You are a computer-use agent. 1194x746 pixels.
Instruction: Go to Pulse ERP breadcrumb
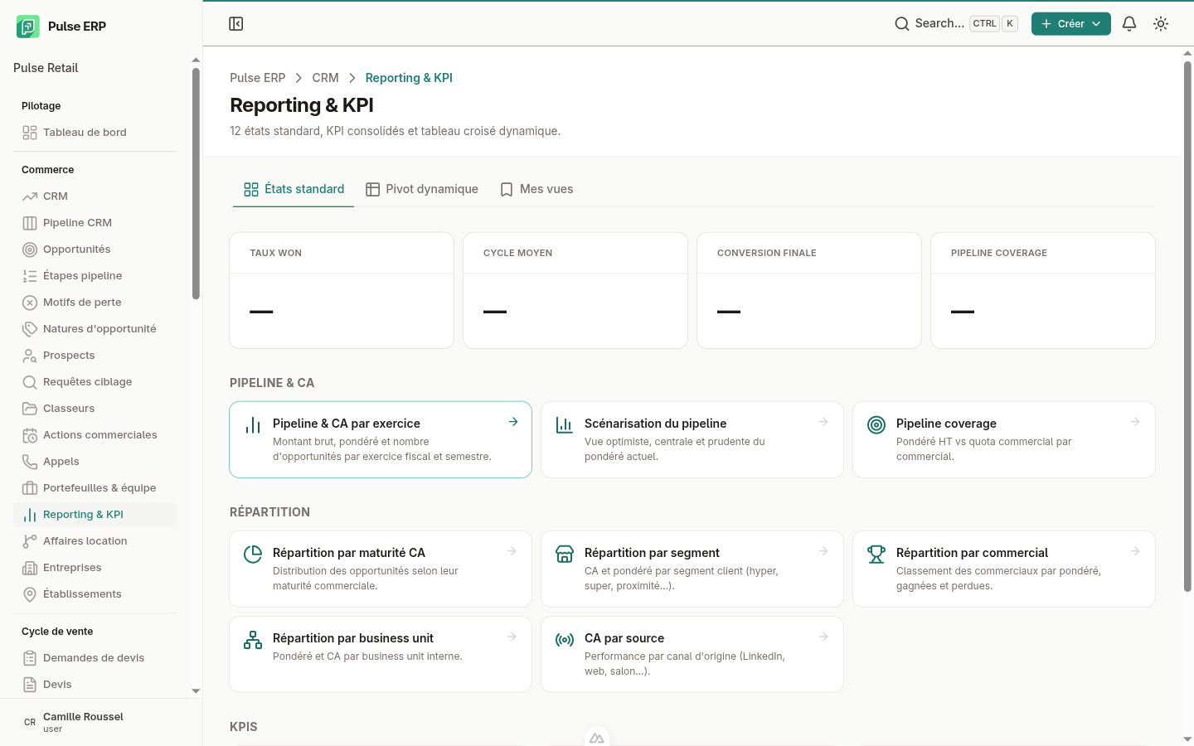coord(257,78)
